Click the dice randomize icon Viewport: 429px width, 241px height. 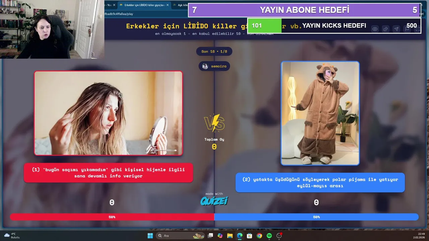click(x=385, y=29)
